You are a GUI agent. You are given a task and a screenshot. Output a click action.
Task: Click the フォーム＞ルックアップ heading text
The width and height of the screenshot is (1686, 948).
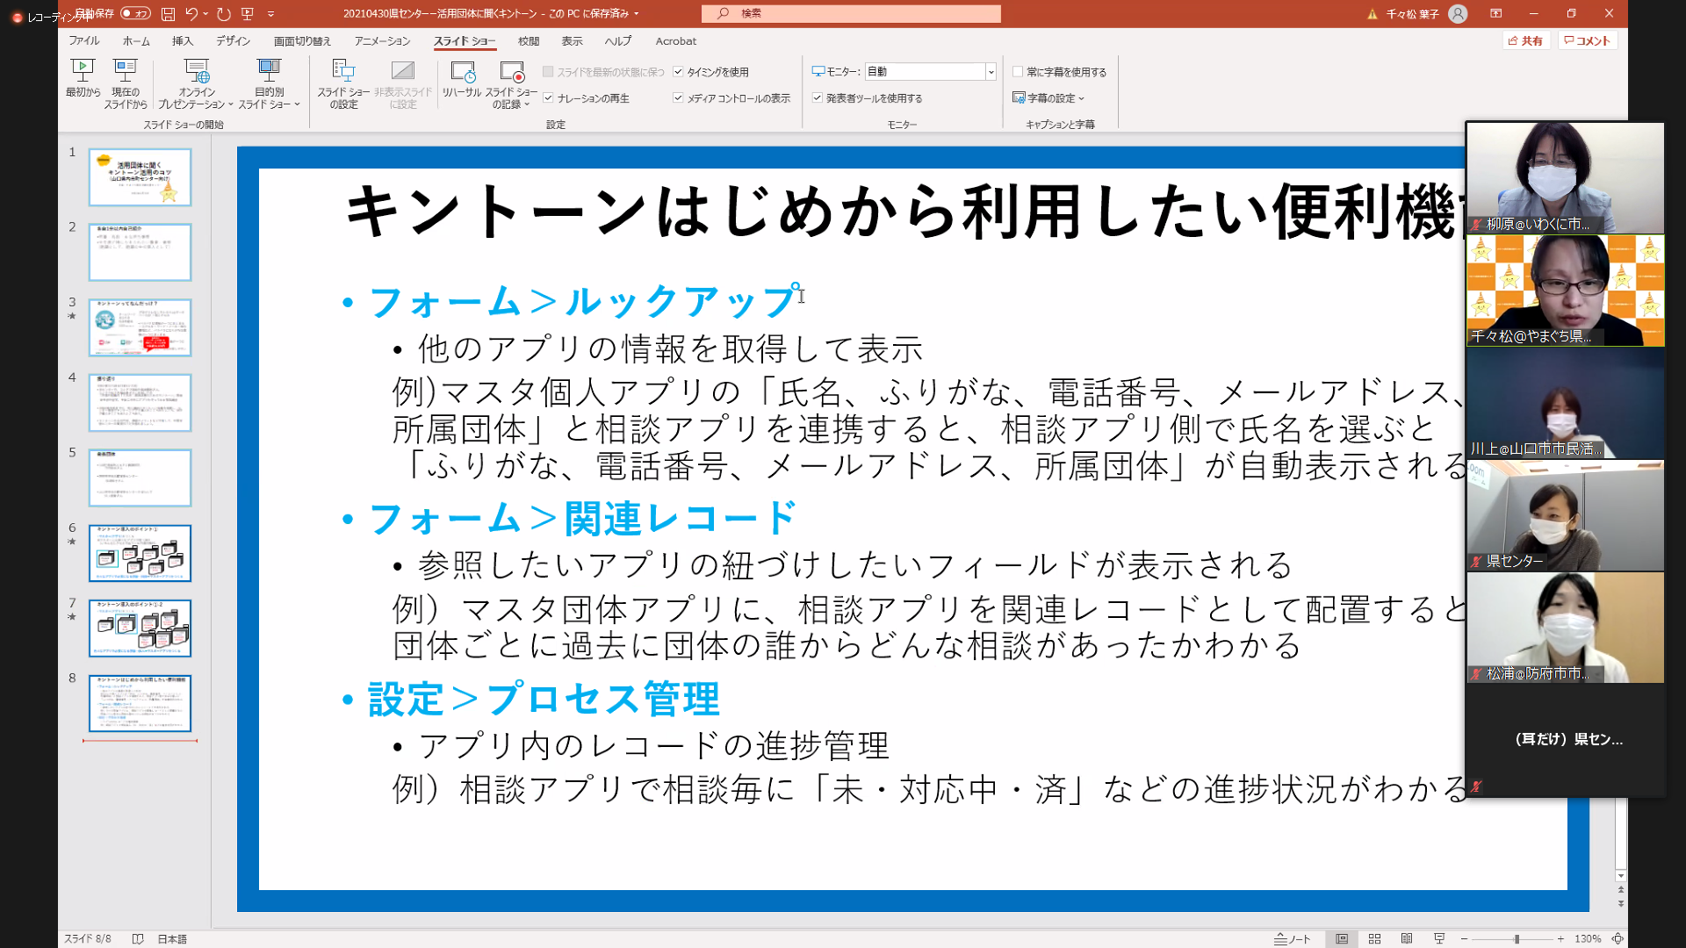click(x=583, y=302)
